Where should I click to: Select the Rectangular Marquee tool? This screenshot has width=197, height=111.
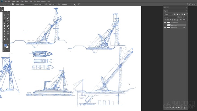[8, 15]
